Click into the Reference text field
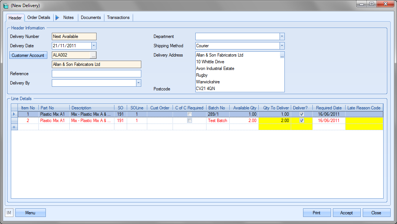The width and height of the screenshot is (397, 224). pyautogui.click(x=97, y=74)
